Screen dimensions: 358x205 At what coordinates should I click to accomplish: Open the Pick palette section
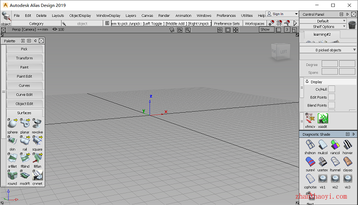click(x=24, y=49)
